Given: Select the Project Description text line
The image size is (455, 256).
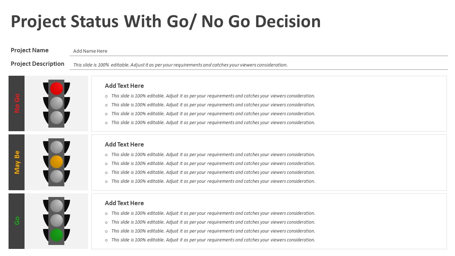Looking at the screenshot, I should point(180,65).
